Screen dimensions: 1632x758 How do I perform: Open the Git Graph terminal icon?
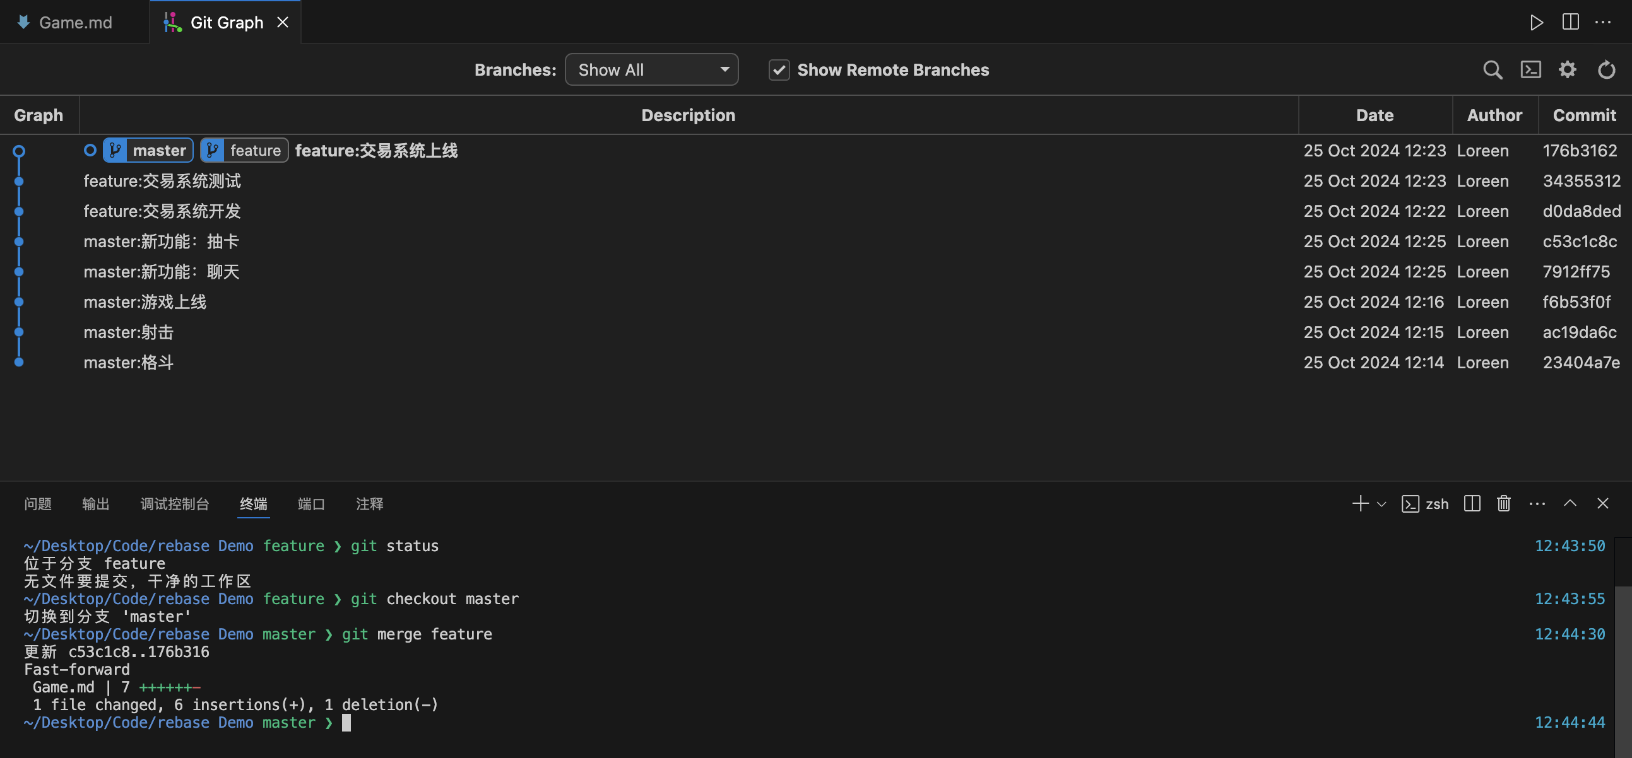click(x=1530, y=69)
